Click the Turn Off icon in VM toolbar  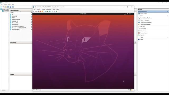(38, 11)
